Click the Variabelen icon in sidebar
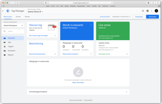Image resolution: width=162 pixels, height=104 pixels. tap(5, 51)
